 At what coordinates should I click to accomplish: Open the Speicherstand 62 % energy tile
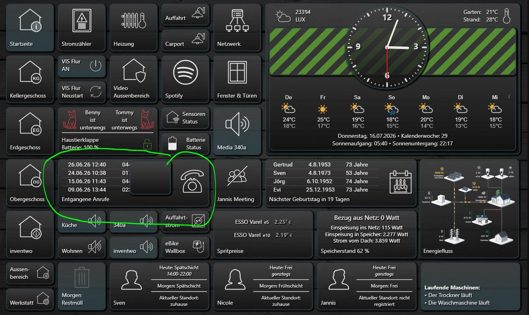tap(367, 235)
